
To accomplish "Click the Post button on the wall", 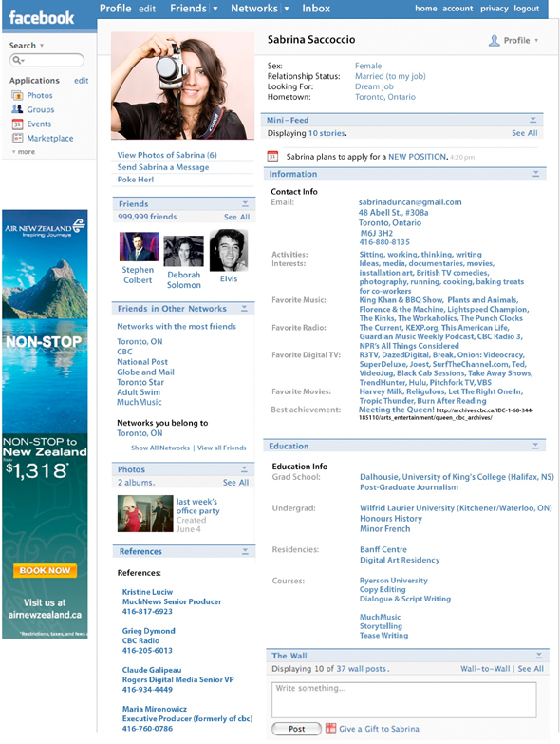I will pos(296,729).
